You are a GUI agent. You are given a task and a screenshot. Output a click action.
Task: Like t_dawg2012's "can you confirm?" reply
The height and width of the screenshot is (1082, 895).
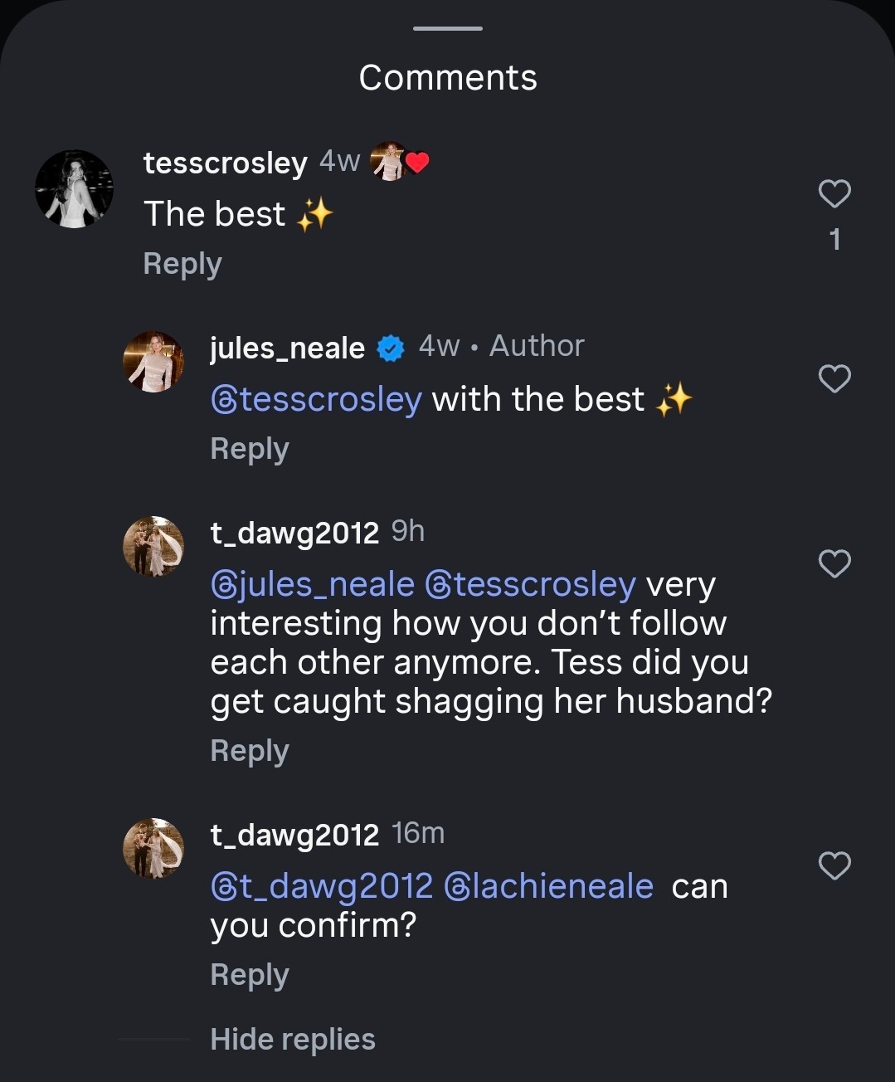click(x=834, y=866)
